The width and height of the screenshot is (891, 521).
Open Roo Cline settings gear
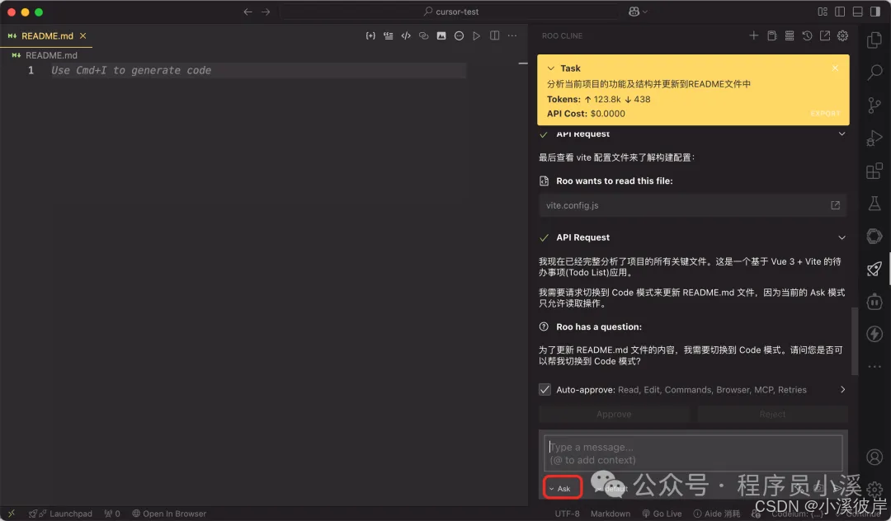(842, 35)
